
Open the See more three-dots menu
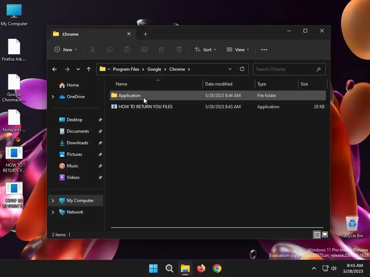[x=264, y=50]
